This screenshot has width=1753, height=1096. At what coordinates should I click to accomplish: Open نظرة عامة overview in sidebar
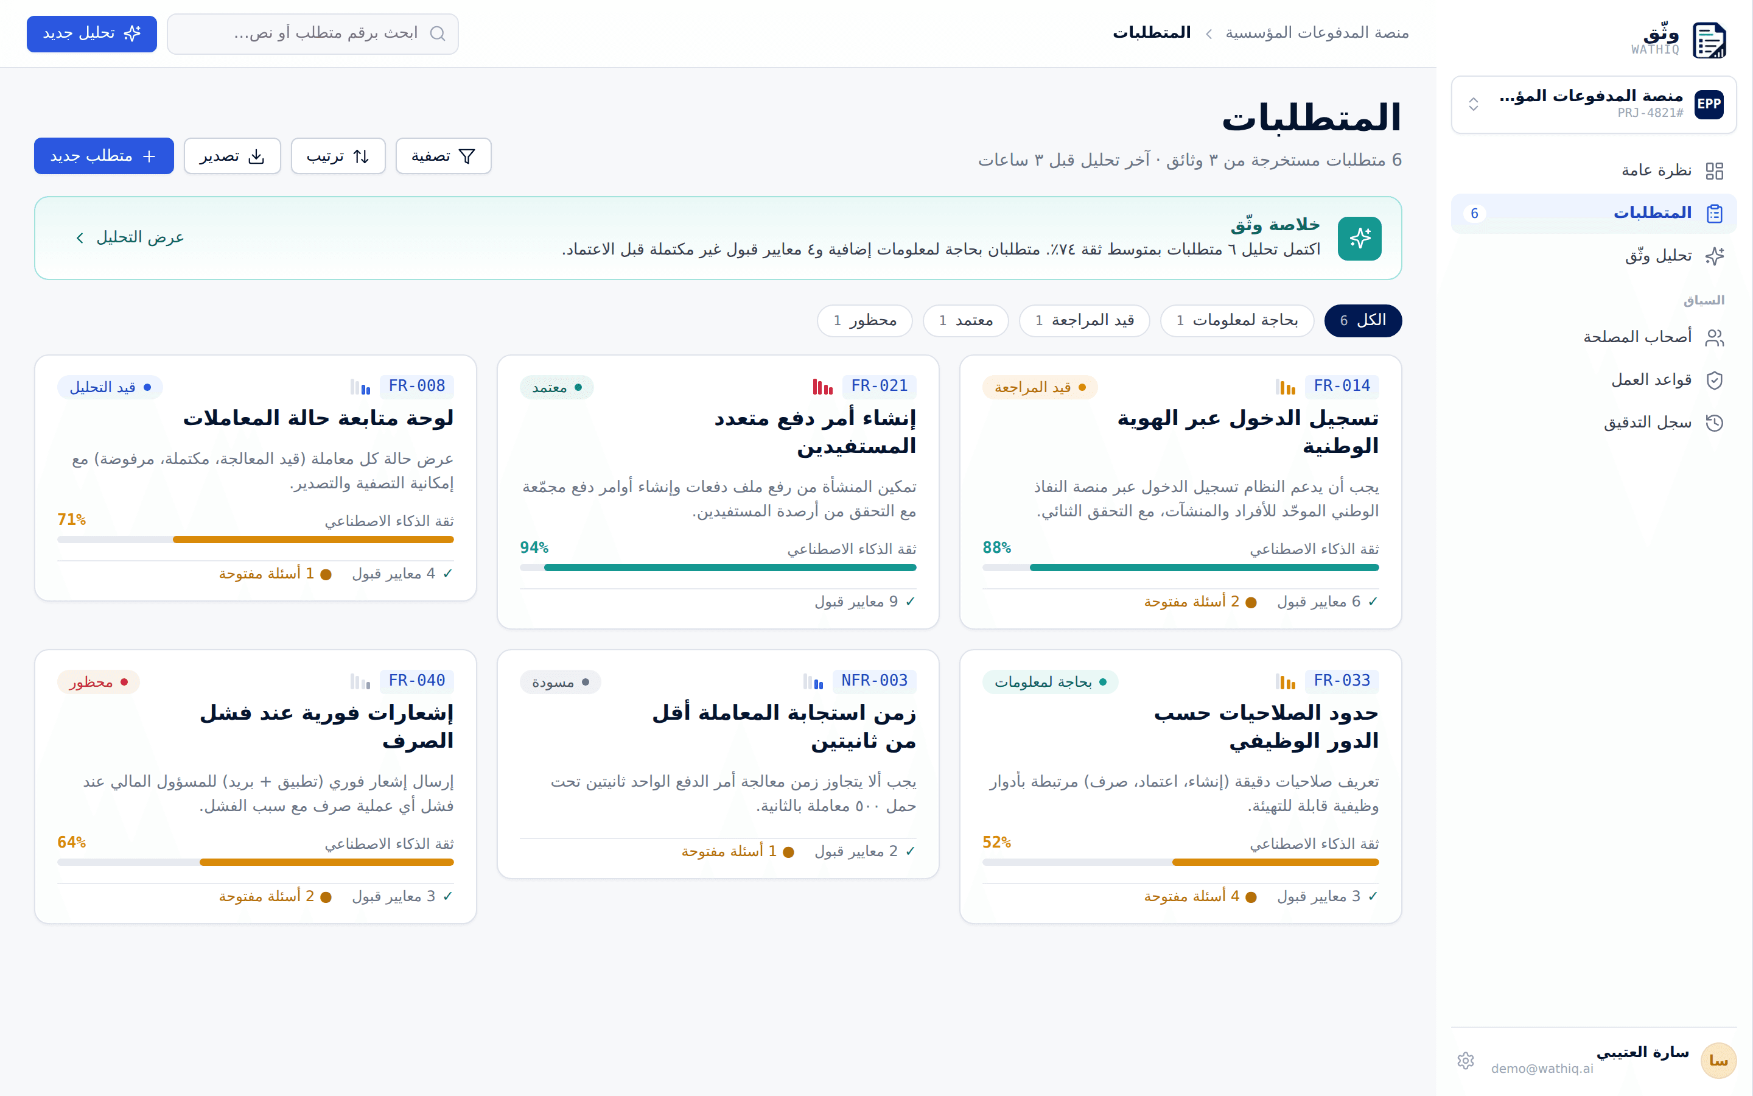1594,170
